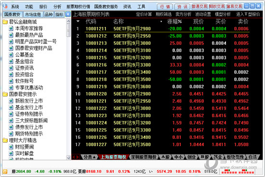The image size is (265, 177).
Task: Open 波动设置 tool
Action: click(203, 14)
